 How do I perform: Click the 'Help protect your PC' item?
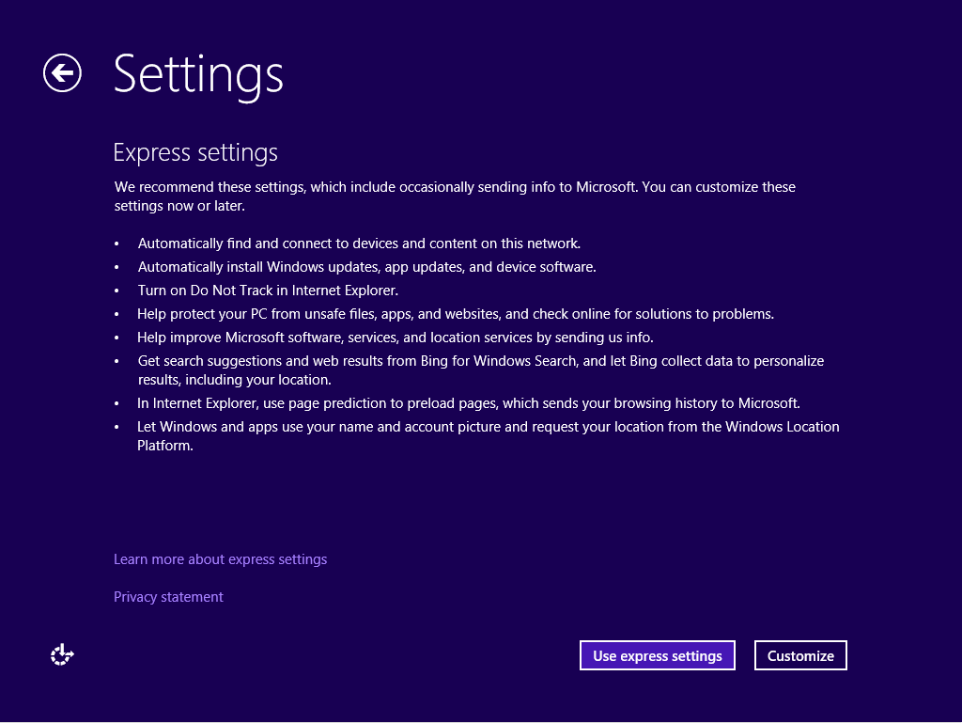[455, 314]
